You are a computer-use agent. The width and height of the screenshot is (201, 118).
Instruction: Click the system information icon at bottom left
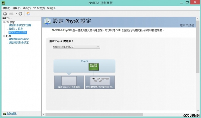point(5,114)
